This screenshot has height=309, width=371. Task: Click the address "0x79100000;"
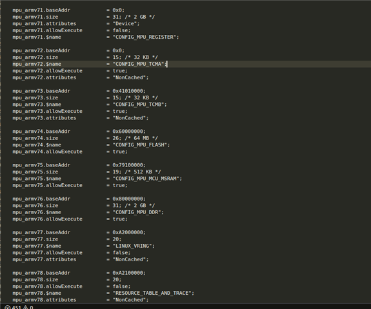tap(129, 165)
